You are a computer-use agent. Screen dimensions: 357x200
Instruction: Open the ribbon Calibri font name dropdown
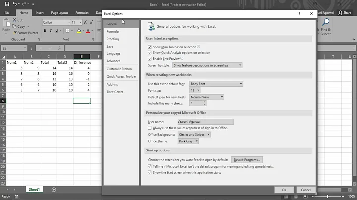click(69, 22)
